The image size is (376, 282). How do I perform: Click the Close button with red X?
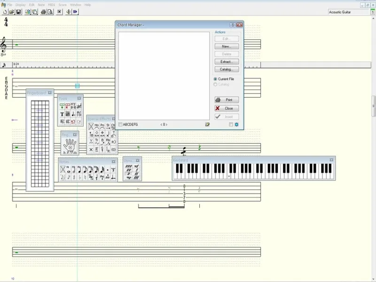tap(227, 109)
